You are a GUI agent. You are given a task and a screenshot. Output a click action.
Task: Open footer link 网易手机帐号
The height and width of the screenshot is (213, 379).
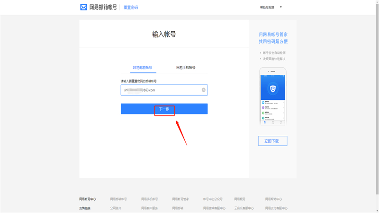(149, 199)
